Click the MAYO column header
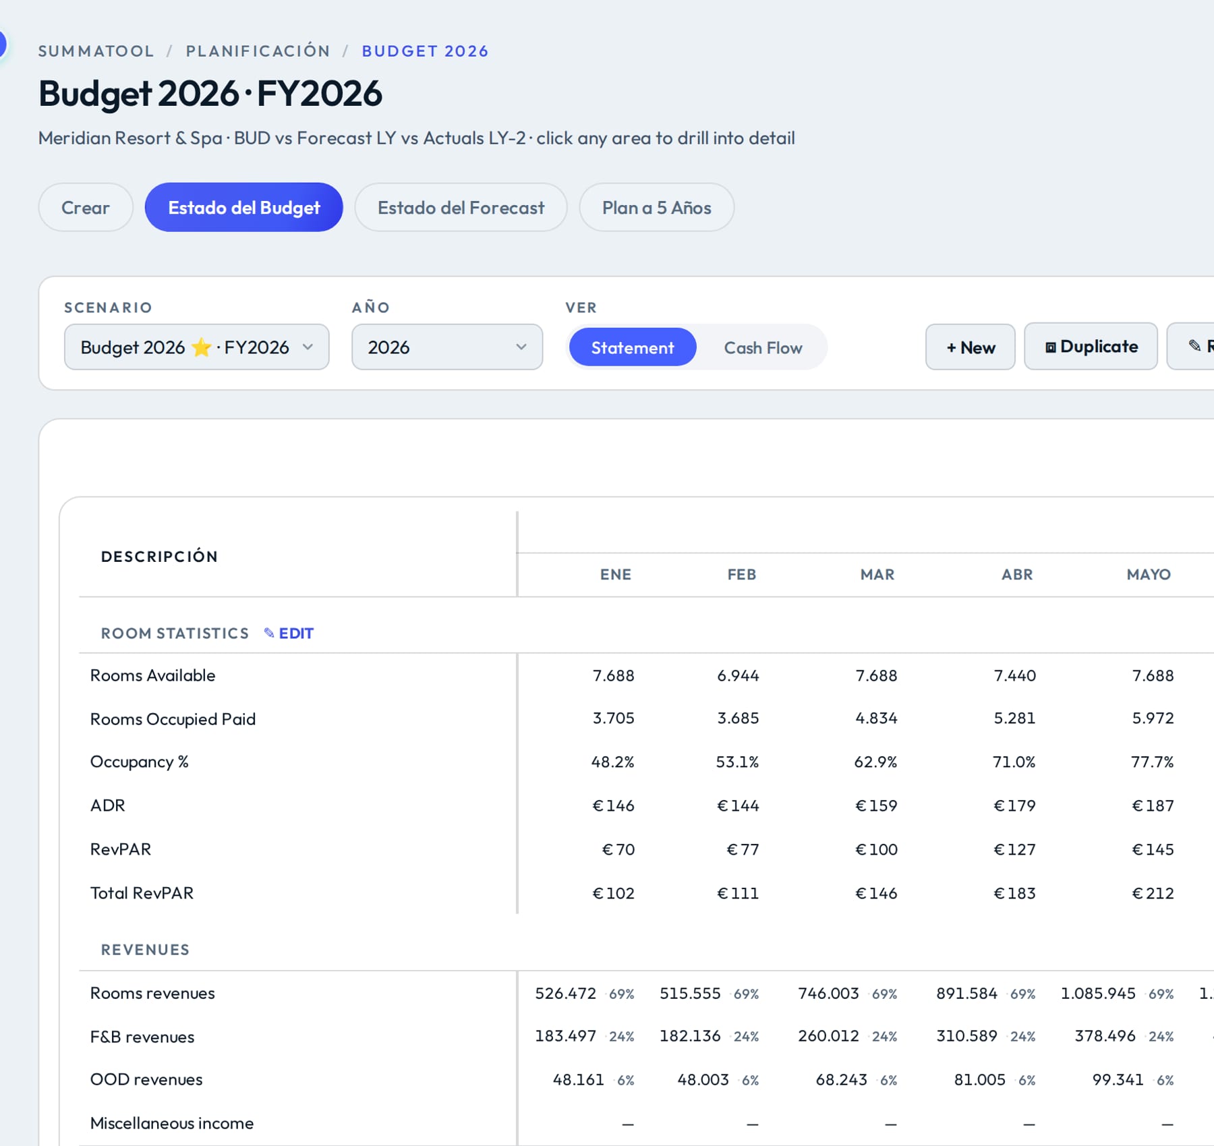 click(x=1148, y=574)
